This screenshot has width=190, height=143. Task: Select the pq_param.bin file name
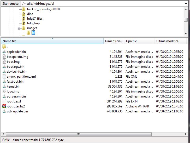(x=16, y=96)
